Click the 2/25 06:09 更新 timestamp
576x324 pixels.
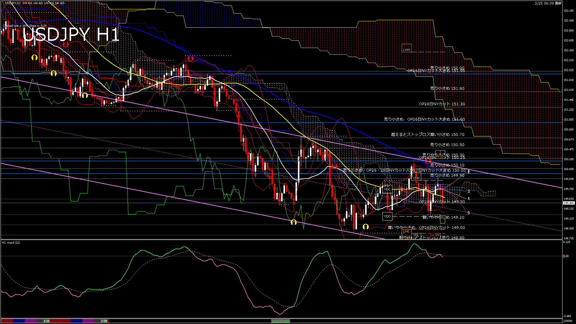(x=548, y=3)
